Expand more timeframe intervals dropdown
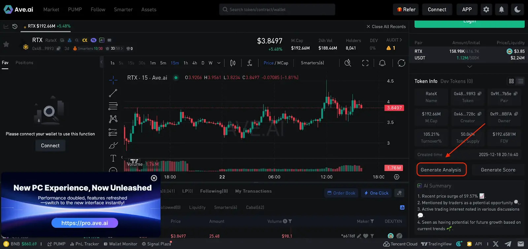The height and width of the screenshot is (249, 528). [219, 63]
